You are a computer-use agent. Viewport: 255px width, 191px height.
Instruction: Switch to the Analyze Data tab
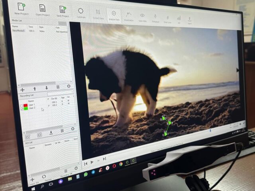(x=114, y=15)
